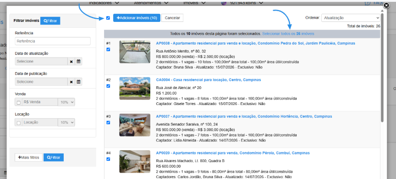
Task: Open CA0004 Casa residencial Centro listing
Action: click(x=209, y=80)
